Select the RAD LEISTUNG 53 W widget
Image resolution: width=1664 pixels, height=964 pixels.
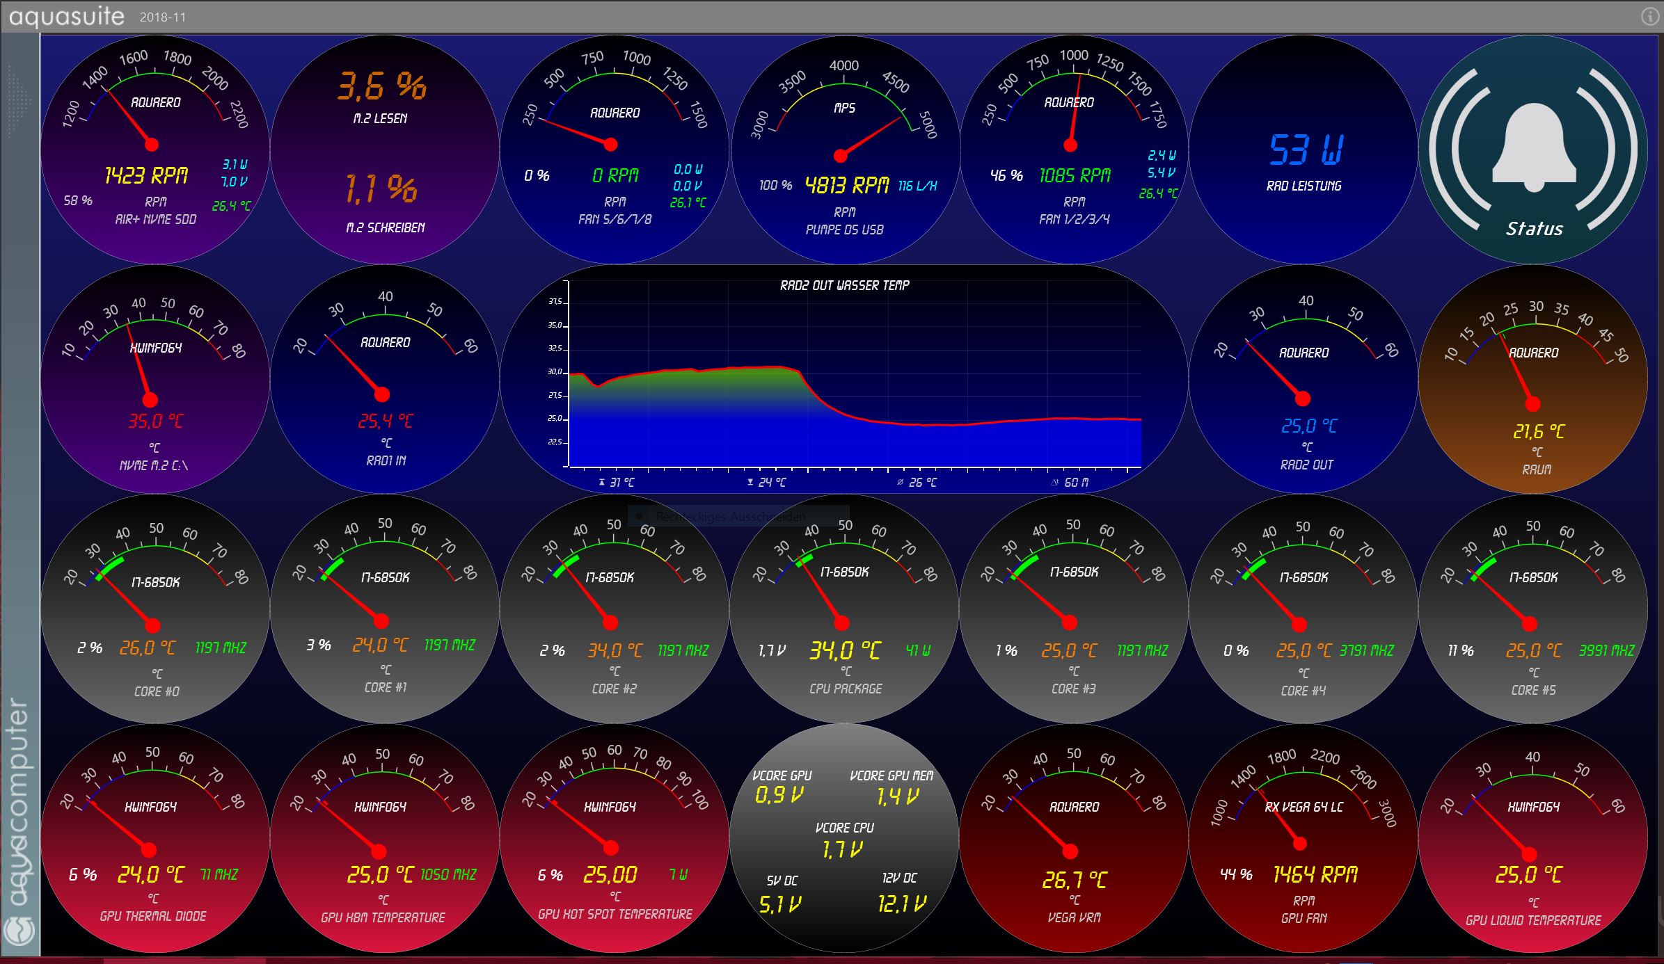[x=1304, y=150]
